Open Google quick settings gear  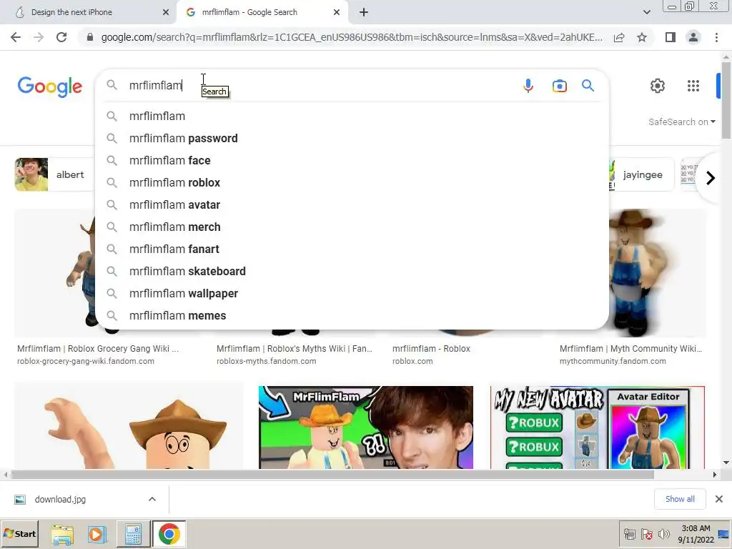pos(658,86)
